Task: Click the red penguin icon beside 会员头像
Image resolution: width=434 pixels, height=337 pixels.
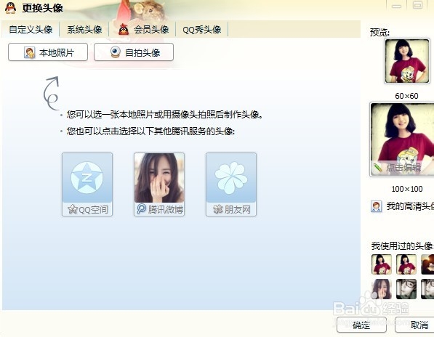Action: 124,29
